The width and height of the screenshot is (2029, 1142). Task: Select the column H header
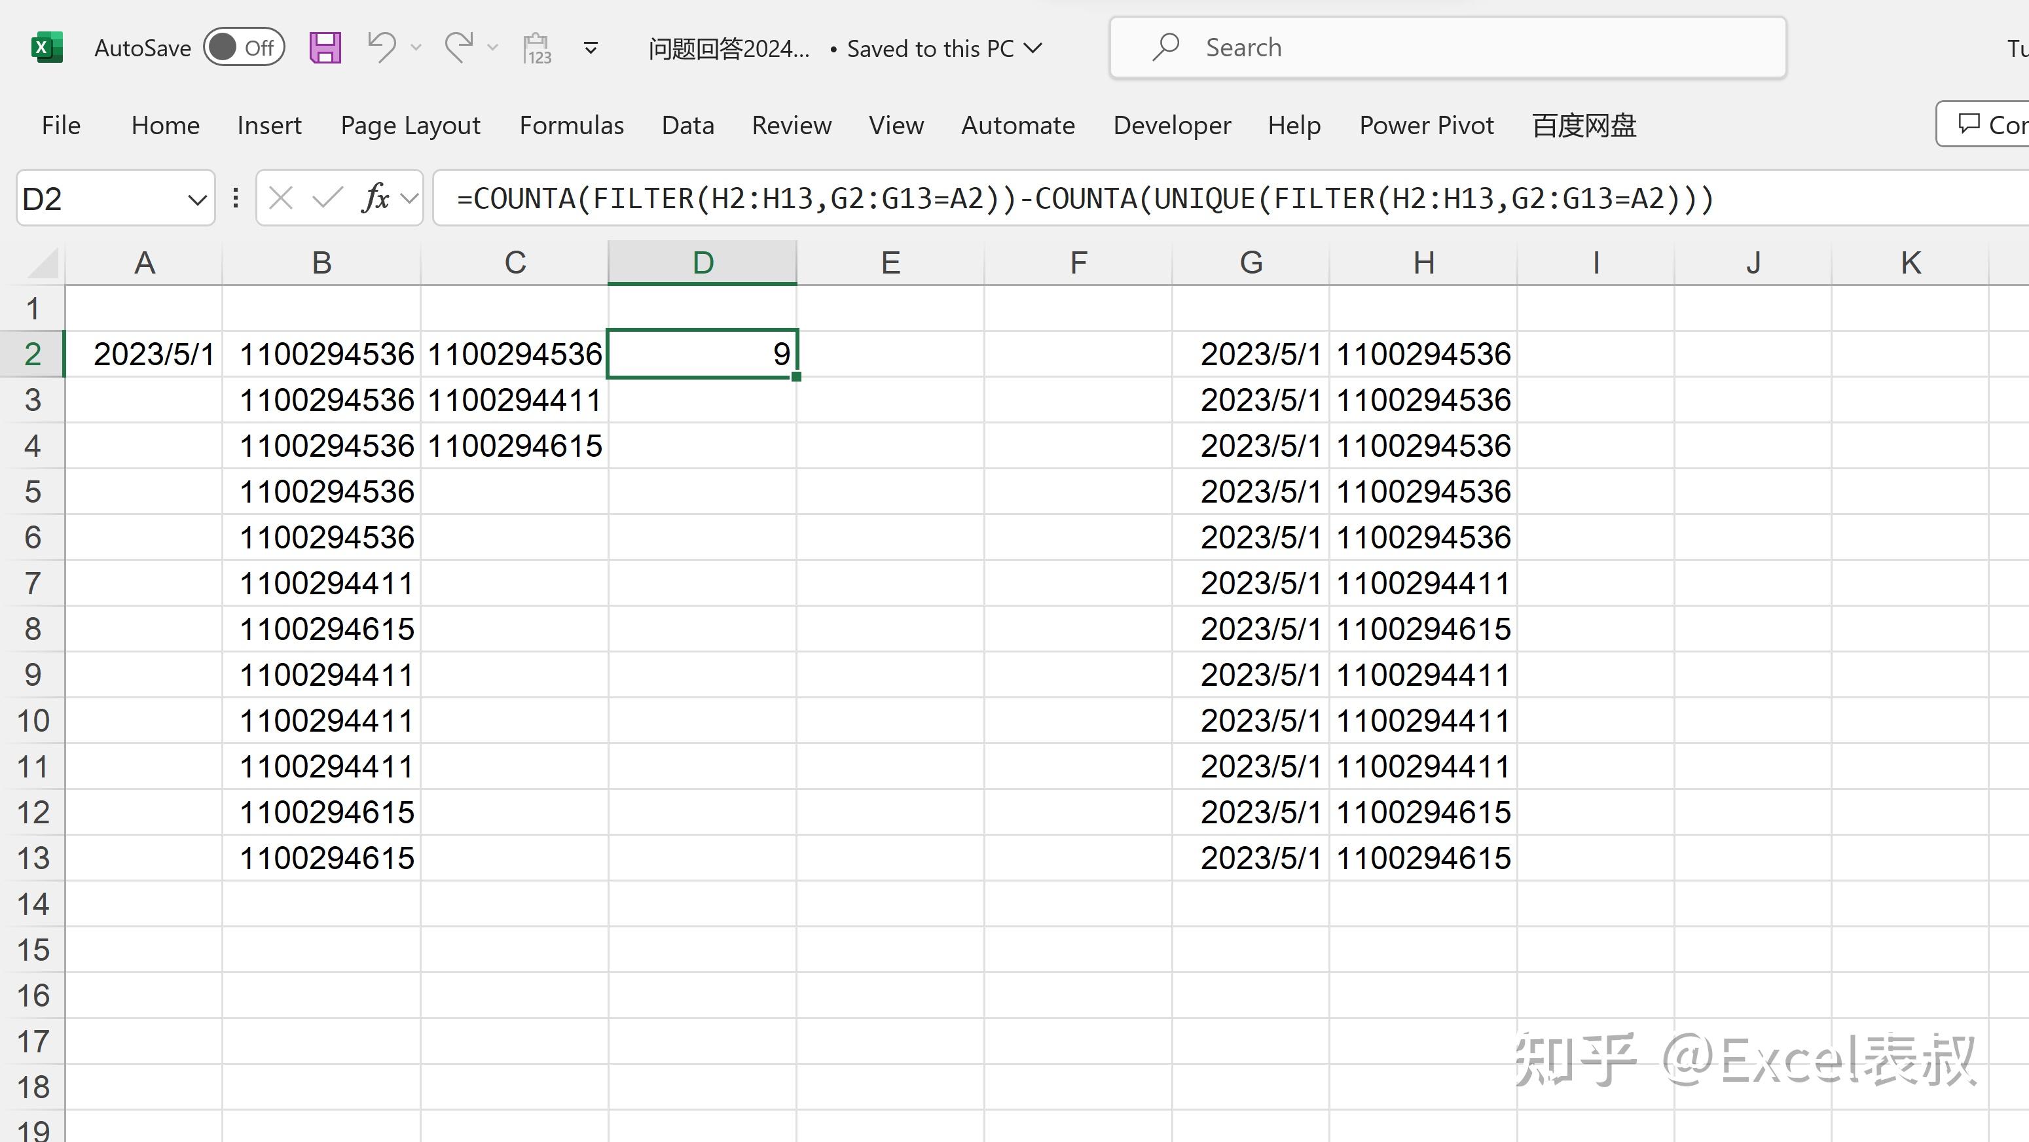pos(1423,263)
